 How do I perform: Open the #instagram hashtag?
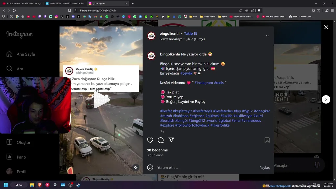(204, 83)
